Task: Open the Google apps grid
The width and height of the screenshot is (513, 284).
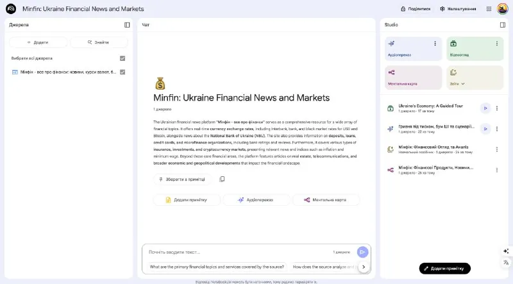Action: pos(489,9)
